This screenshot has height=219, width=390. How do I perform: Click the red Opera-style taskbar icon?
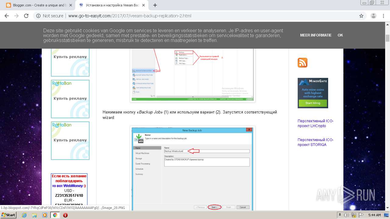pyautogui.click(x=65, y=215)
